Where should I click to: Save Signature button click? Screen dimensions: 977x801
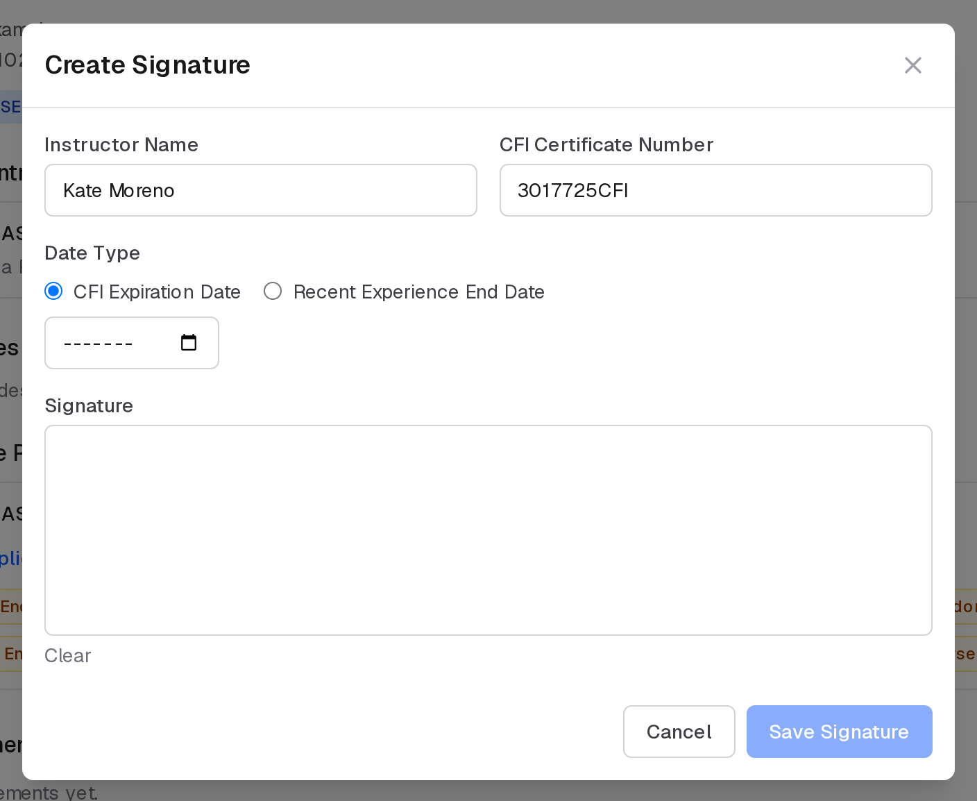coord(840,732)
